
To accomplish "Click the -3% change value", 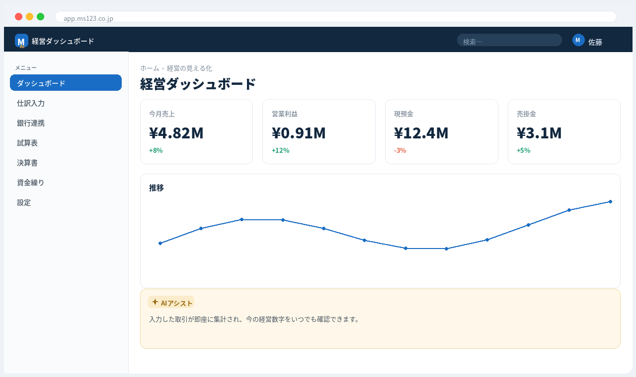I will pos(400,150).
